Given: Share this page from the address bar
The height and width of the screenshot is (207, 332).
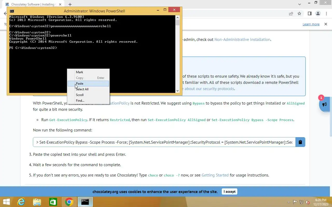Looking at the screenshot, I should [291, 14].
